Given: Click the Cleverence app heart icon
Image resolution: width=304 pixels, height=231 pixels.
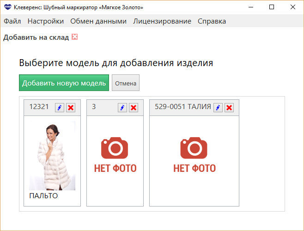Looking at the screenshot, I should pyautogui.click(x=8, y=7).
